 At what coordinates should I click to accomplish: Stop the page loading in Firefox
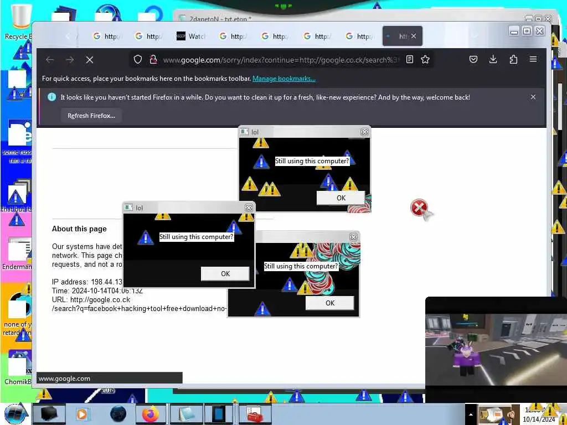point(90,60)
